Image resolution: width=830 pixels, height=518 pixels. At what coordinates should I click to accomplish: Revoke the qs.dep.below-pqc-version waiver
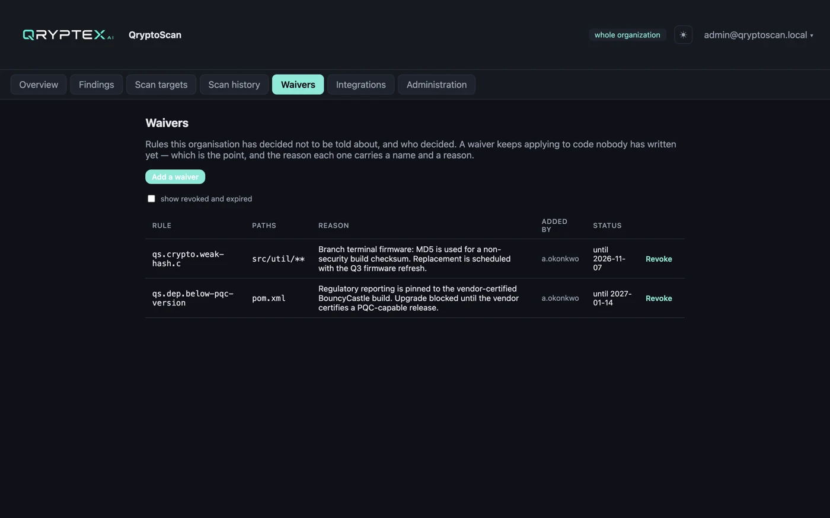[x=659, y=298]
